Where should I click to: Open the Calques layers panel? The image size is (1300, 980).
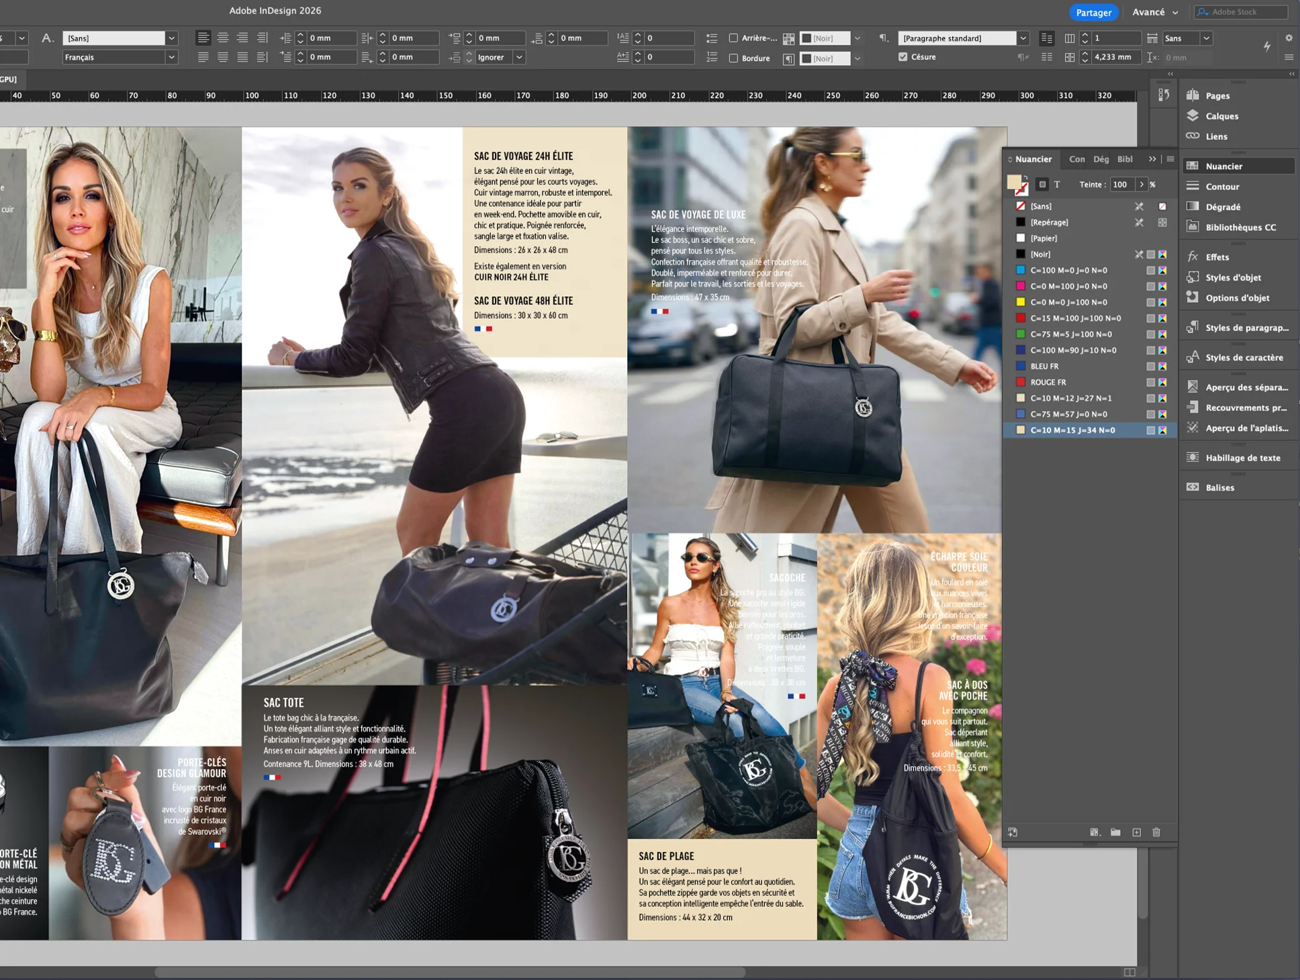point(1221,116)
